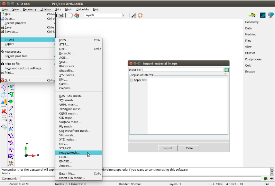Open the layers stack icon in toolbar

pyautogui.click(x=77, y=15)
